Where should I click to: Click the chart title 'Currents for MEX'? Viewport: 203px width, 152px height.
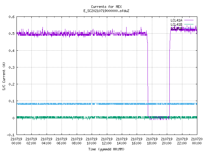(x=106, y=7)
